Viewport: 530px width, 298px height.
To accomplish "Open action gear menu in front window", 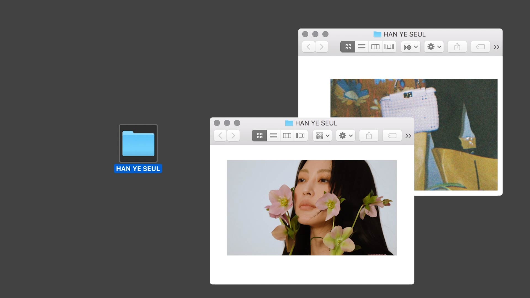I will tap(346, 135).
